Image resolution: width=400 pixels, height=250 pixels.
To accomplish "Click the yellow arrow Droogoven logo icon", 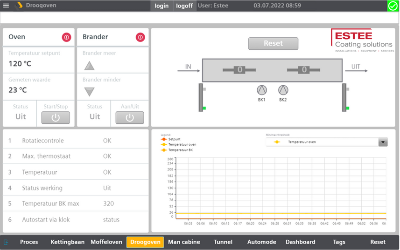I will (19, 6).
